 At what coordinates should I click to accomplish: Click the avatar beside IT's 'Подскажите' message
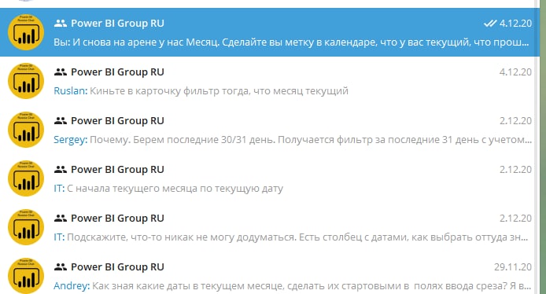pyautogui.click(x=26, y=227)
